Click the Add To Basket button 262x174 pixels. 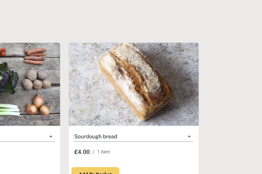95,171
